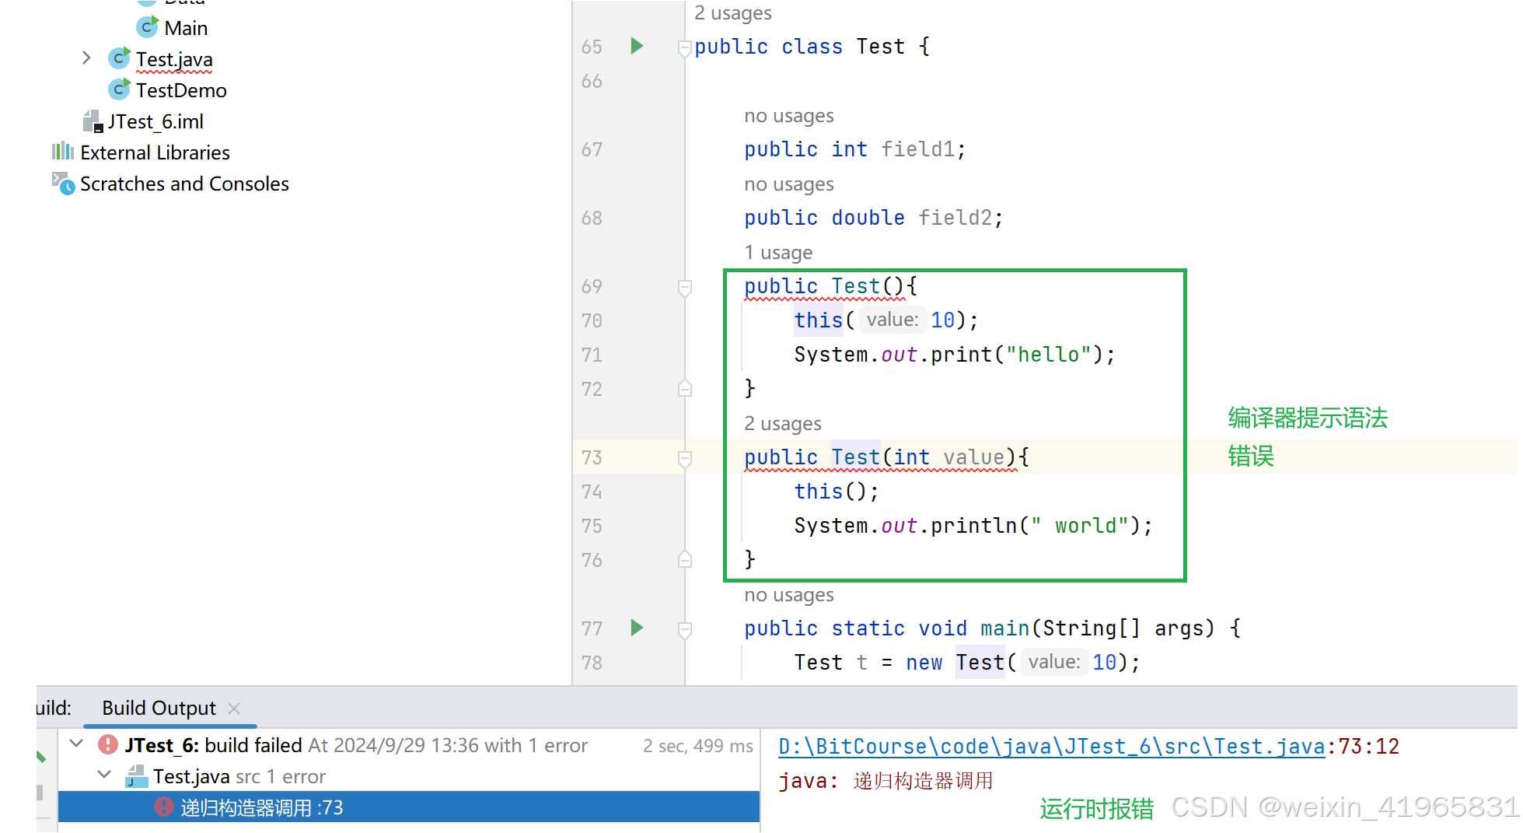Click the 'no usages' hint above main method

[788, 595]
